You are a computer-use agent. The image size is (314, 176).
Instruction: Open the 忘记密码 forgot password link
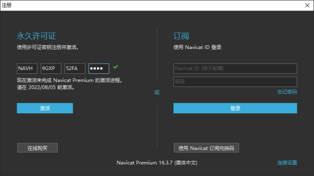pyautogui.click(x=287, y=92)
